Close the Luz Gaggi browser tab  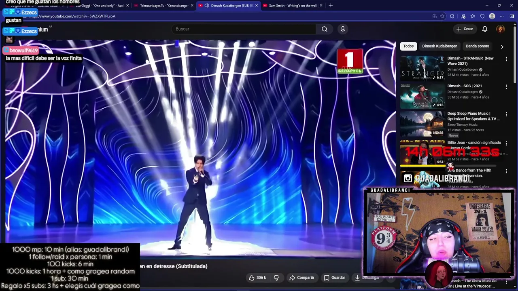point(127,6)
